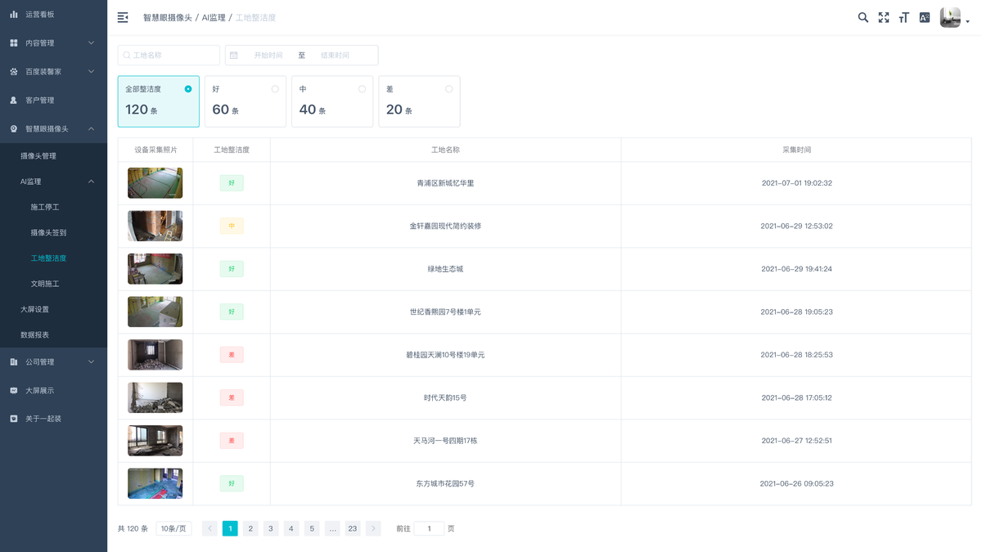Expand the 内容管理 sidebar submenu

tap(53, 43)
